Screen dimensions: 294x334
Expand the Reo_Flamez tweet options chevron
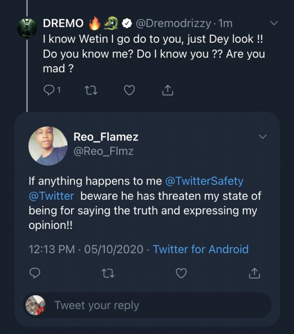[263, 137]
